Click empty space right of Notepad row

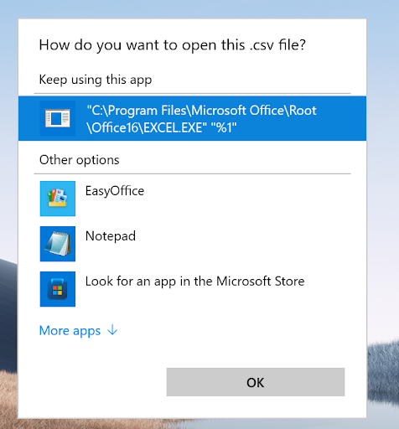[x=251, y=244]
